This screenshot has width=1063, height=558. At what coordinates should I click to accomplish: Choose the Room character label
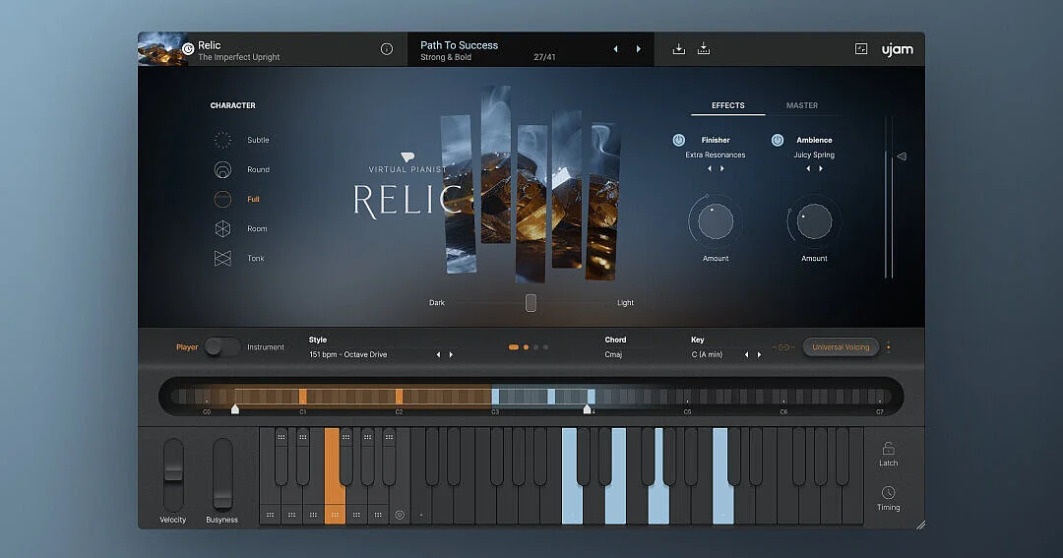point(257,228)
